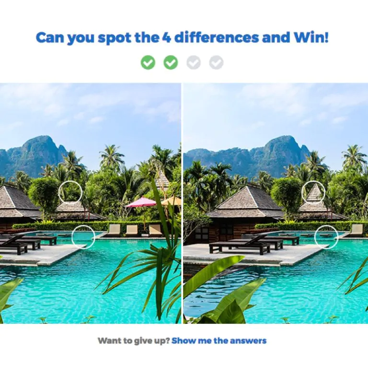The height and width of the screenshot is (368, 368).
Task: Click the middle beige lounge chair in left image
Action: 132,230
